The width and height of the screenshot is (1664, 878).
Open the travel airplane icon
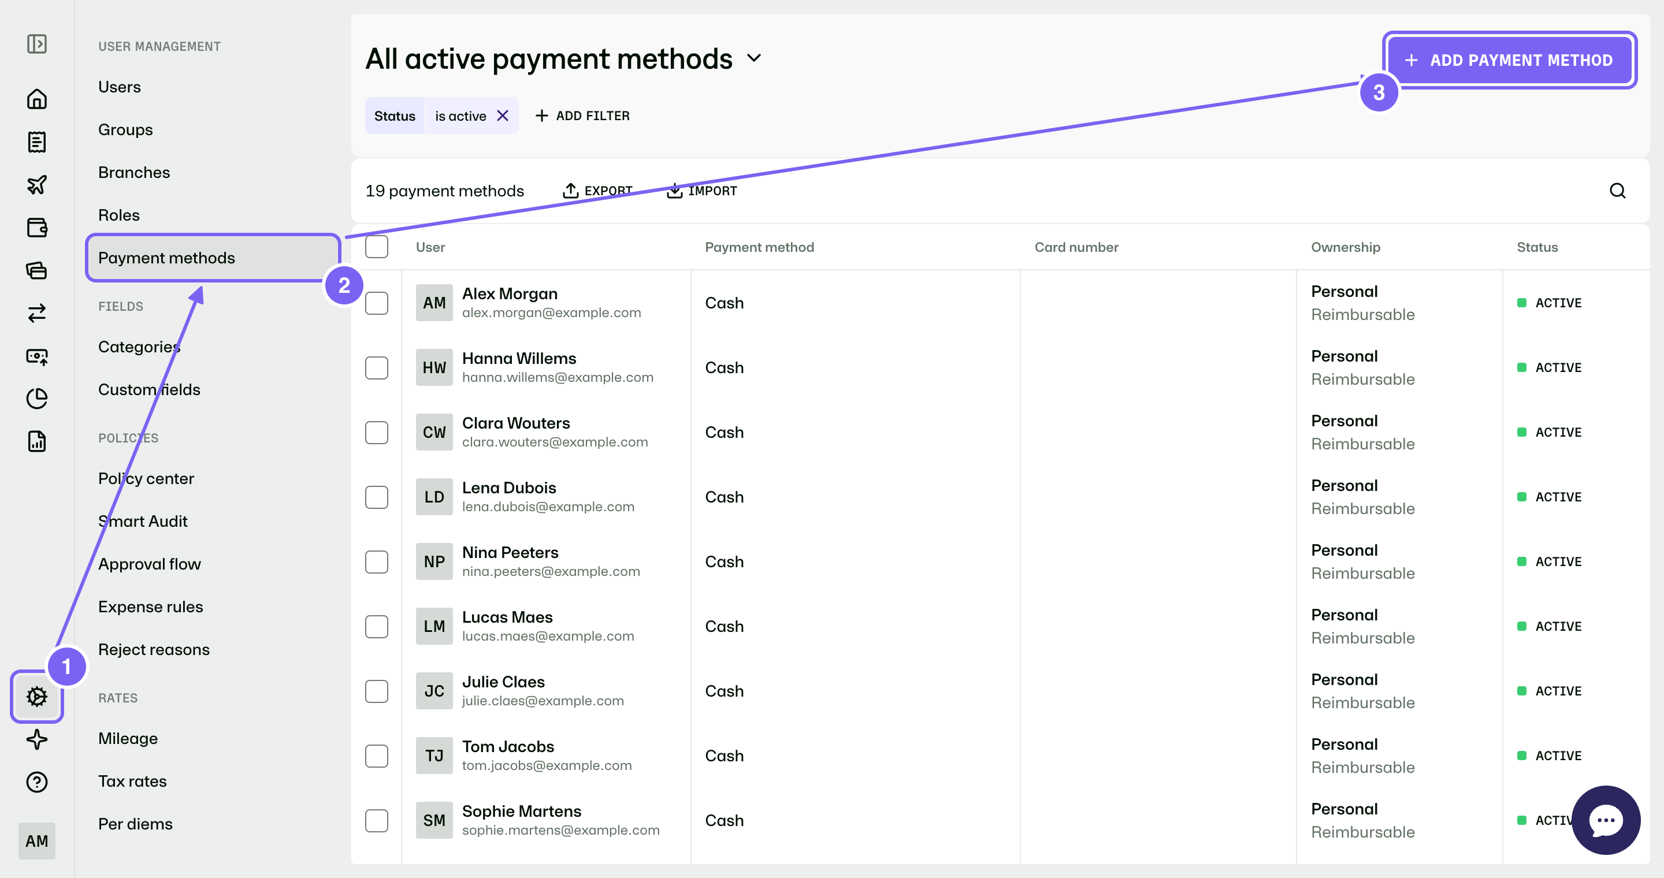37,185
